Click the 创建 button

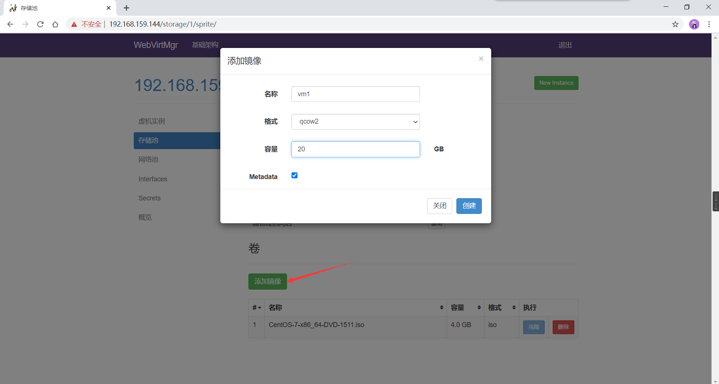coord(469,206)
